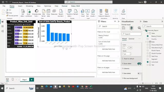
Task: Insert a New visual
Action: (83, 13)
